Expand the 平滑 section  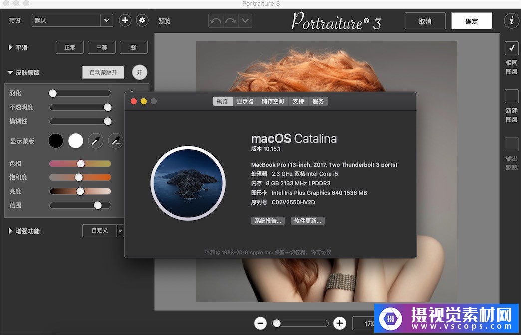pyautogui.click(x=11, y=48)
